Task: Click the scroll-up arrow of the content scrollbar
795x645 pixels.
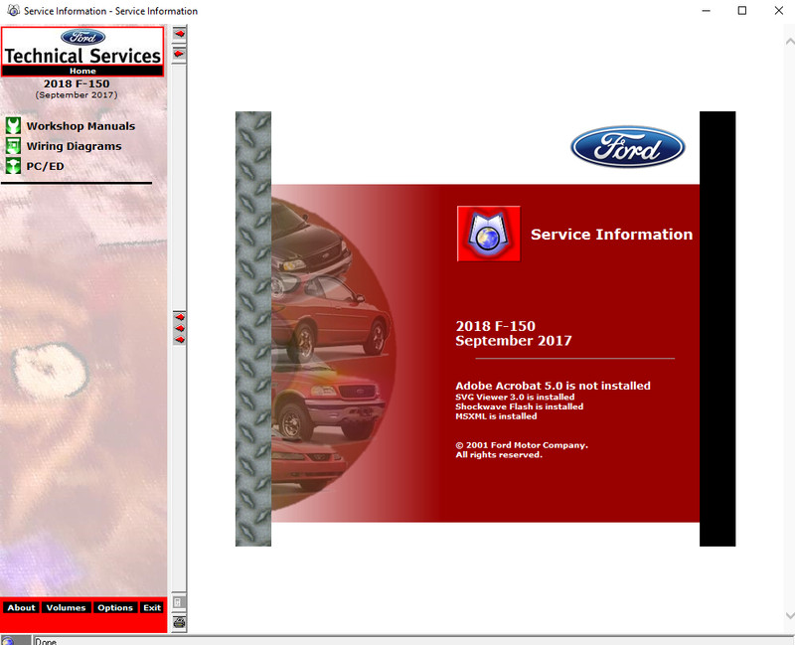Action: (x=790, y=42)
